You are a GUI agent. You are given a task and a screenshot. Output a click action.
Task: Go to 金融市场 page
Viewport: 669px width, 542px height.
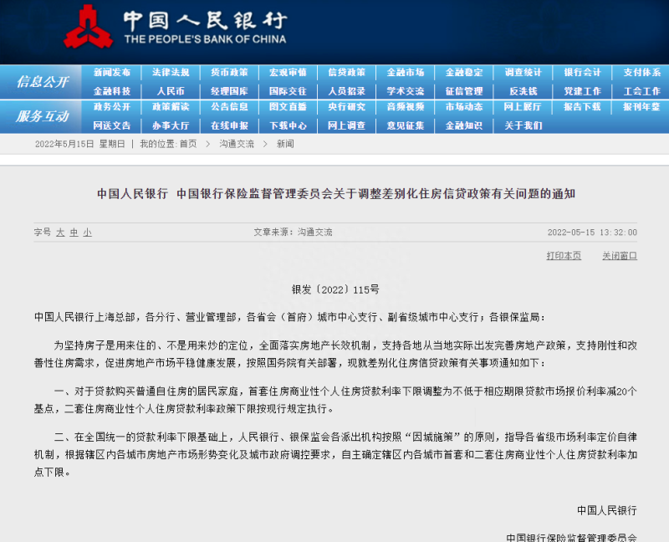[x=406, y=73]
